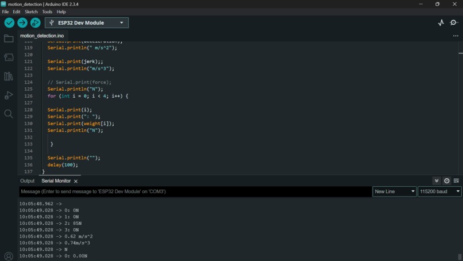Open the user account profile icon
This screenshot has height=261, width=463.
(9, 256)
